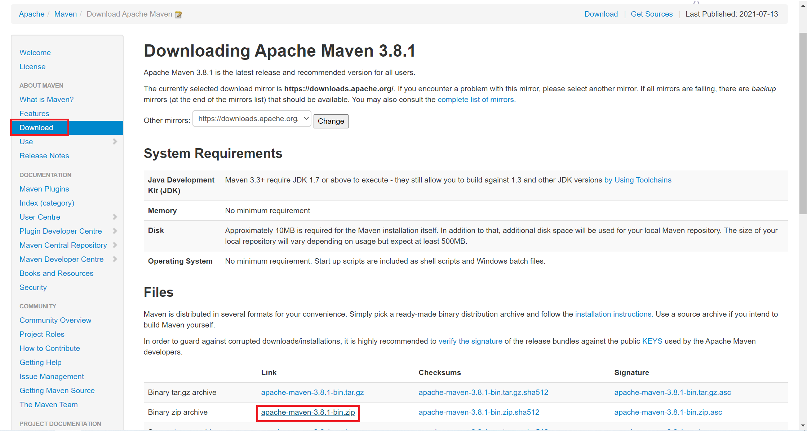Download apache-maven-3.8.1-bin.tar.gz archive

[312, 392]
